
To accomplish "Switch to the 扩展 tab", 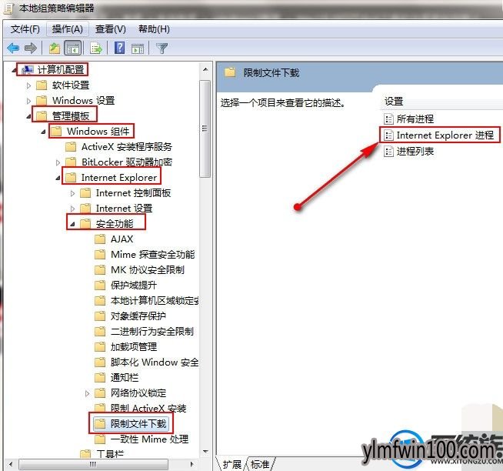I will point(232,464).
